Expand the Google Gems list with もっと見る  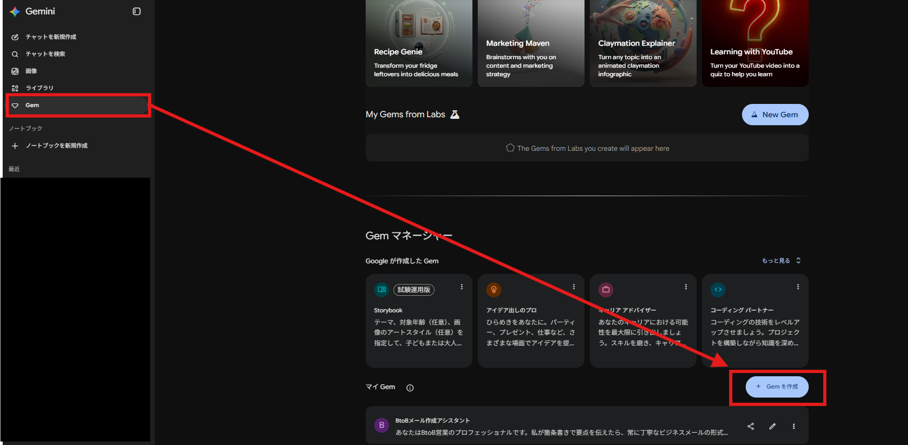[x=781, y=261]
